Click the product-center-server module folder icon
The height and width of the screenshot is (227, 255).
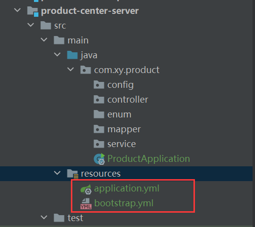point(33,11)
